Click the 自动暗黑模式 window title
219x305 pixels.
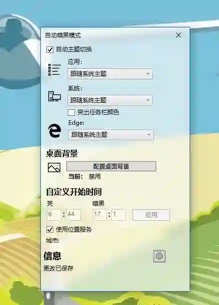pyautogui.click(x=63, y=35)
